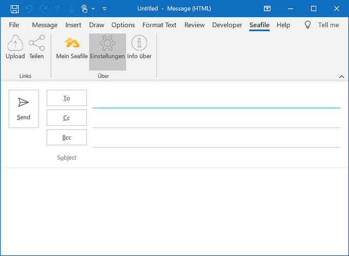Viewport: 349px width, 256px height.
Task: Click the Ribbon Display Options icon
Action: coord(267,9)
